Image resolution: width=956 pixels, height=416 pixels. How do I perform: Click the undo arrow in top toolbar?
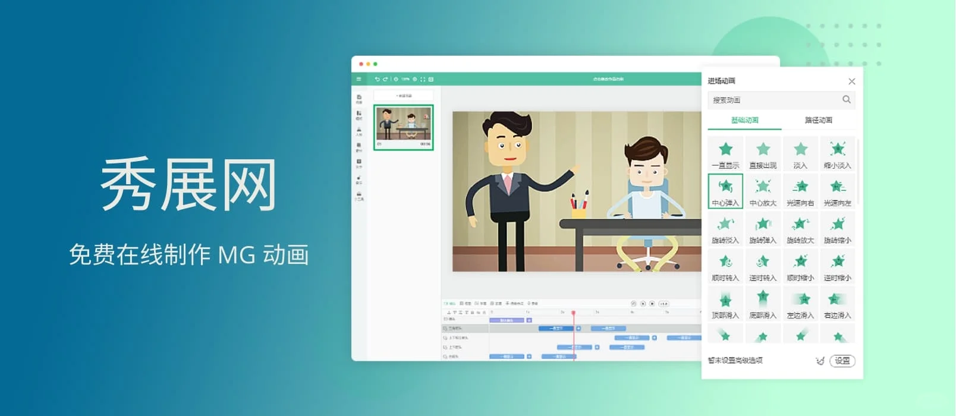(377, 79)
